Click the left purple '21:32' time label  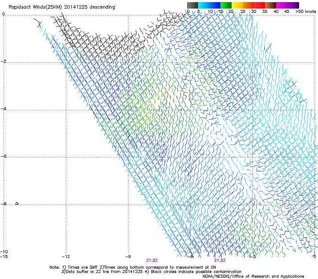point(152,261)
